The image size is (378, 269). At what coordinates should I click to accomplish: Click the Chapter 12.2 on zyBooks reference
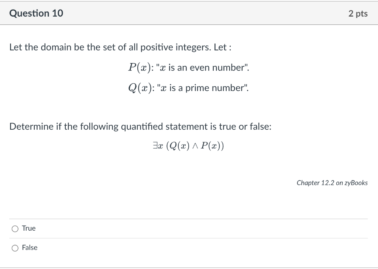(332, 182)
